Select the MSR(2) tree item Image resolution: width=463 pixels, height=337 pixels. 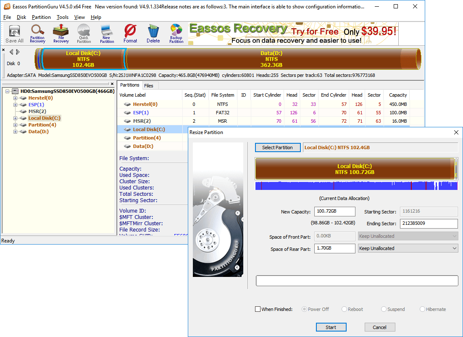pyautogui.click(x=37, y=111)
